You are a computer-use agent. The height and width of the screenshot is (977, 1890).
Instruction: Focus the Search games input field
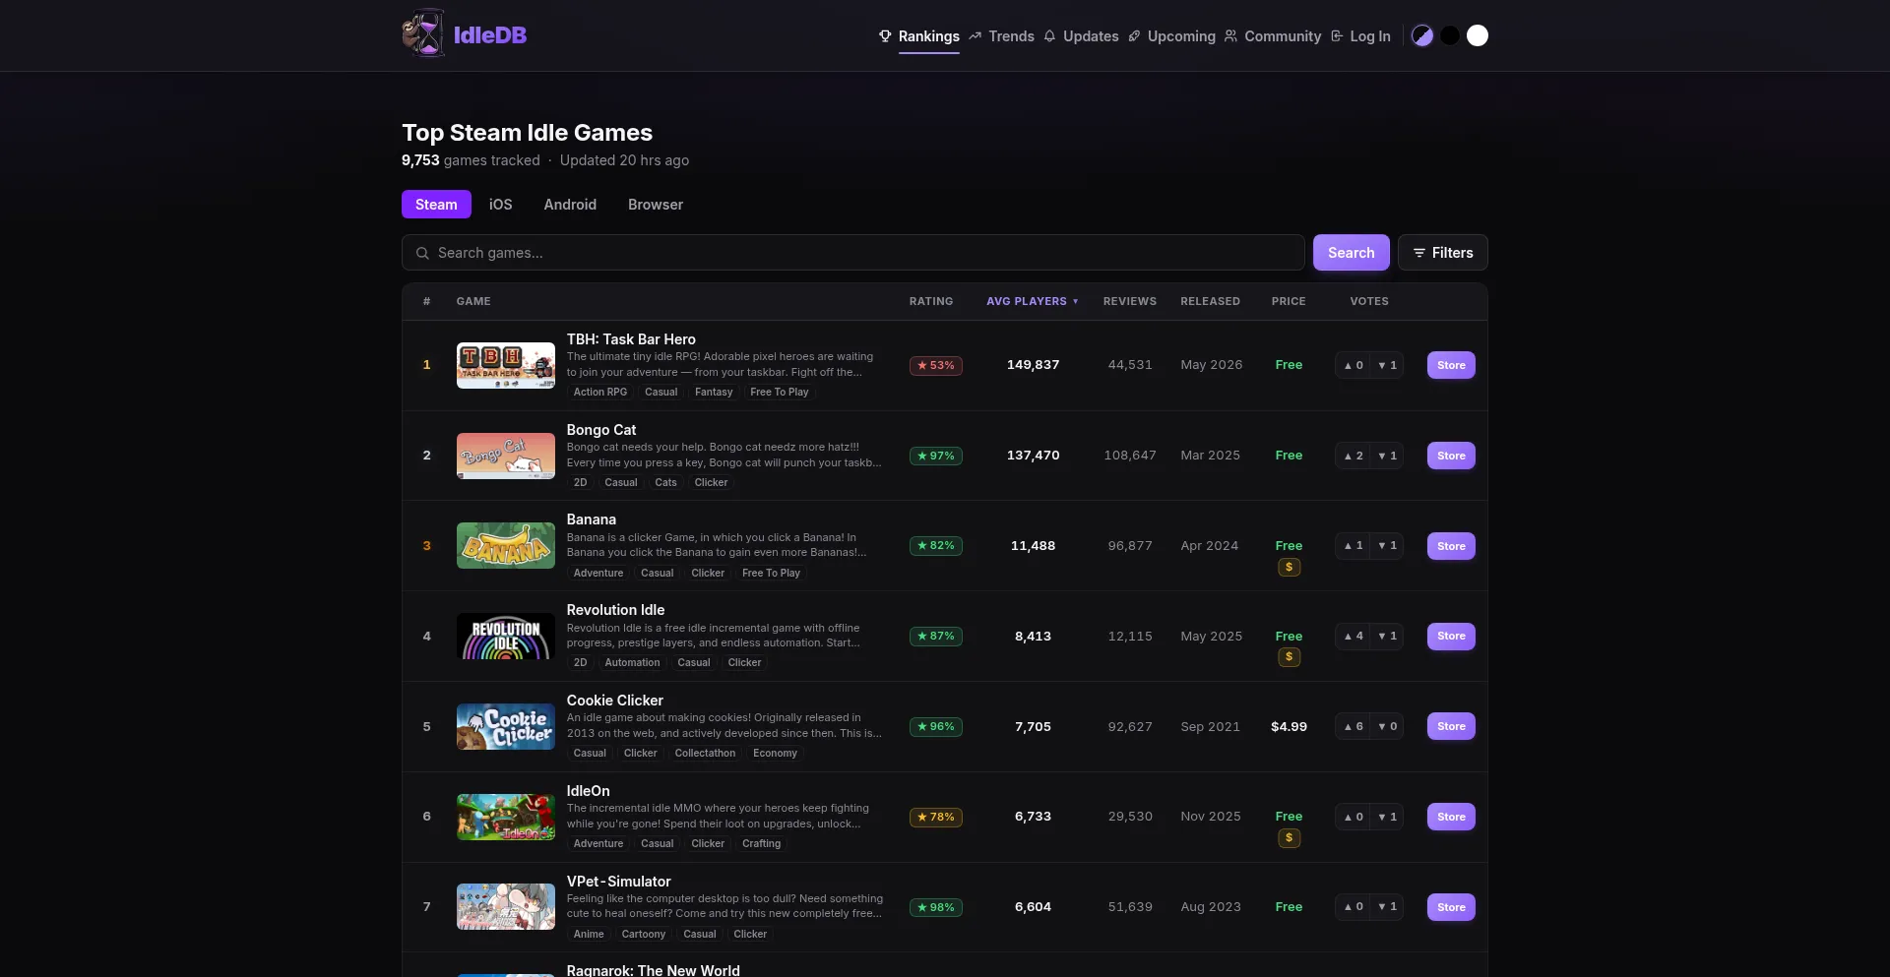pos(853,253)
